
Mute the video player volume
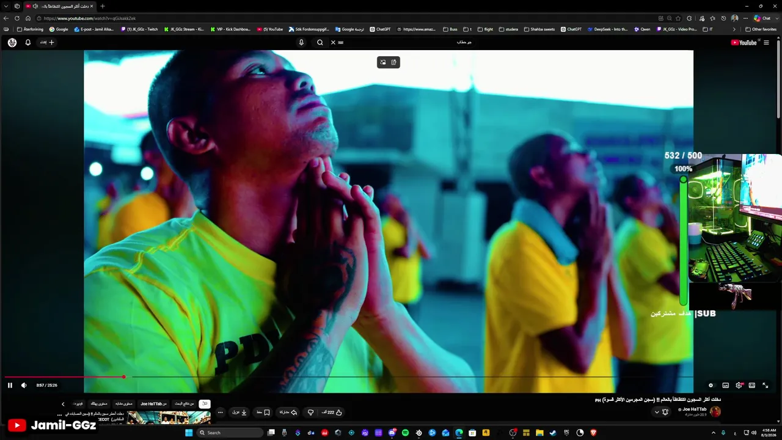click(24, 385)
